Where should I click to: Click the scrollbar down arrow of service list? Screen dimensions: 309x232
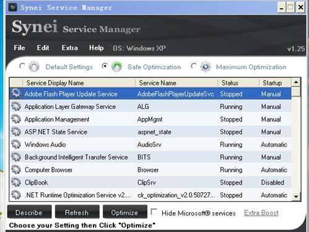click(x=296, y=196)
